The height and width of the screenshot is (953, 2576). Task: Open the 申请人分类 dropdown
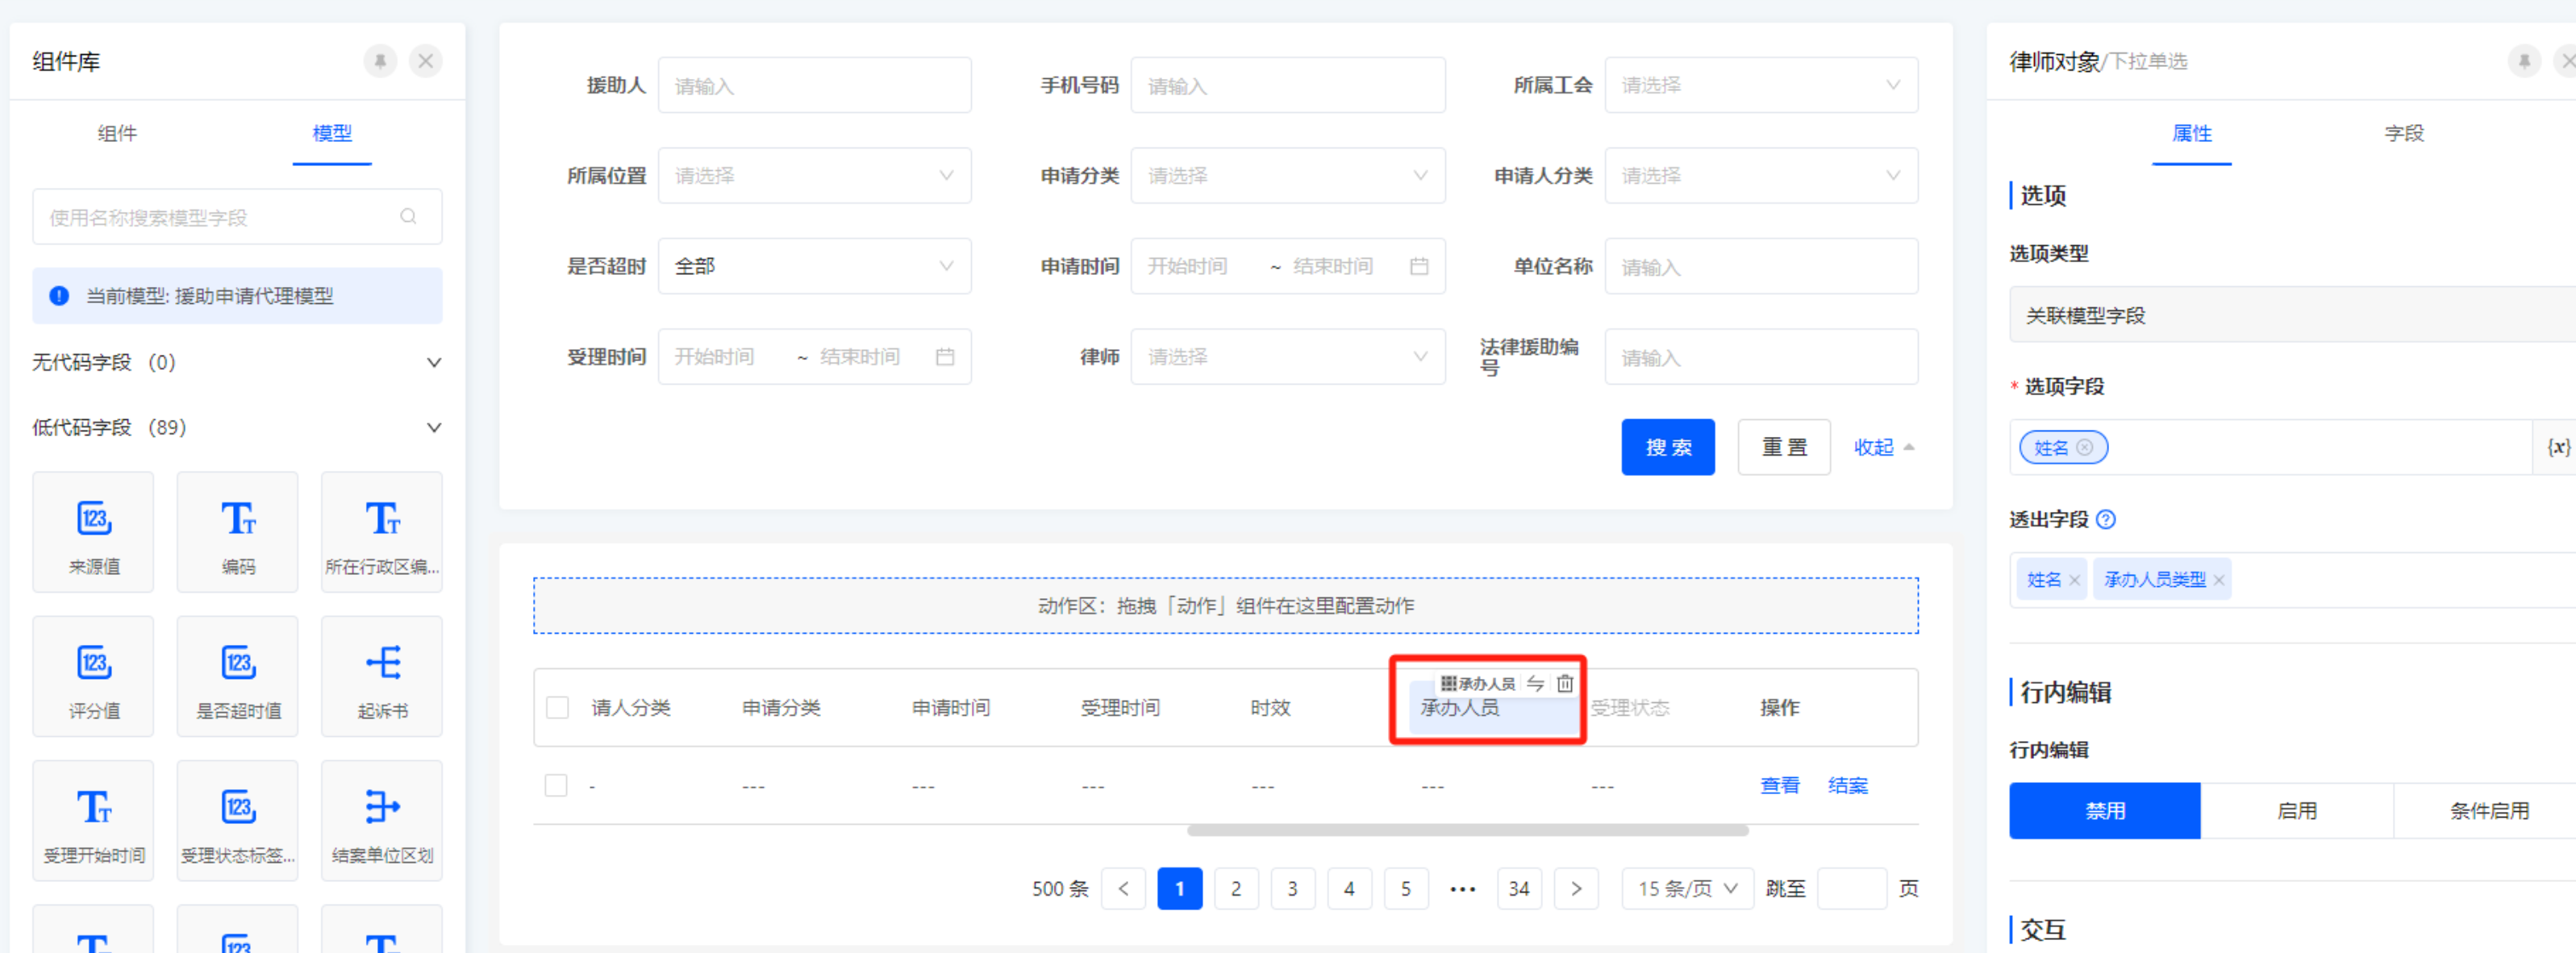1761,176
